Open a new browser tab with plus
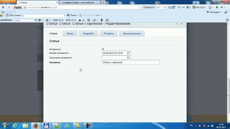This screenshot has height=129, width=230. click(x=103, y=3)
